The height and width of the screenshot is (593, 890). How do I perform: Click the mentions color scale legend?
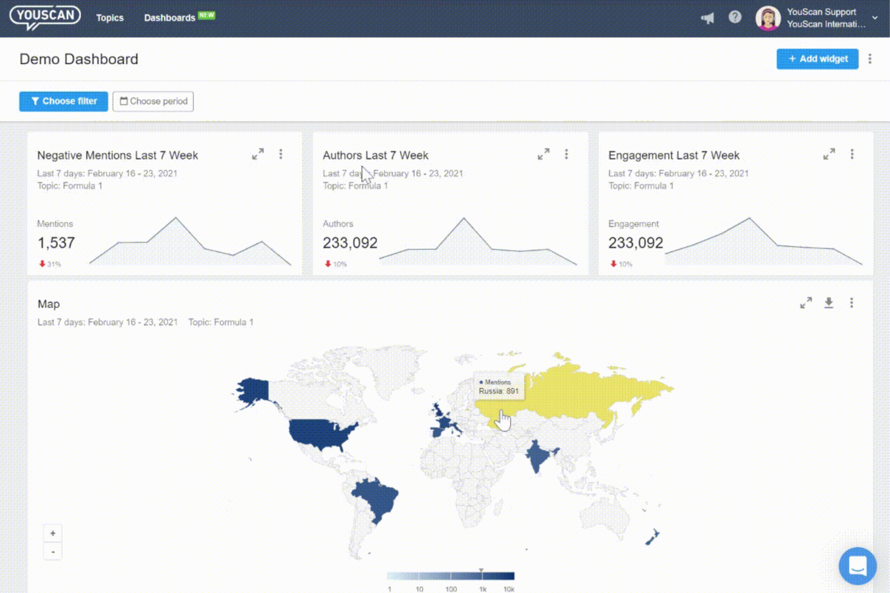[450, 574]
